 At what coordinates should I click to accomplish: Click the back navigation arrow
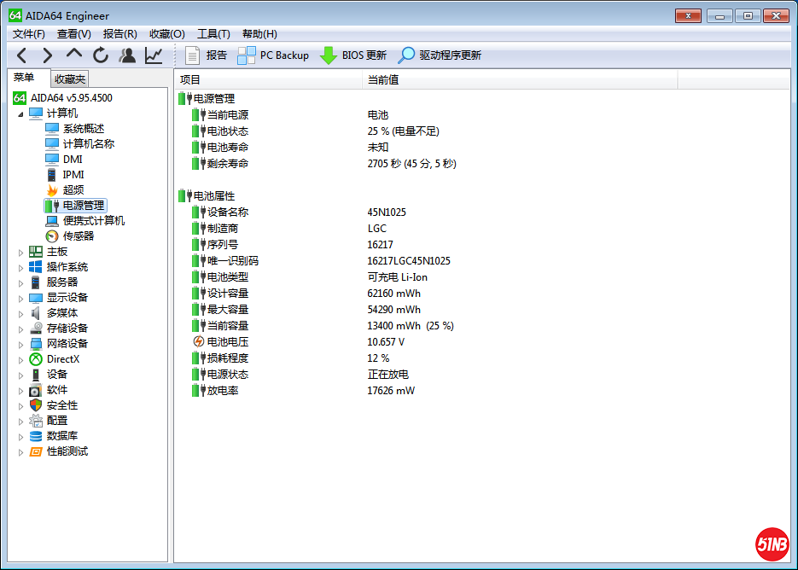click(21, 54)
